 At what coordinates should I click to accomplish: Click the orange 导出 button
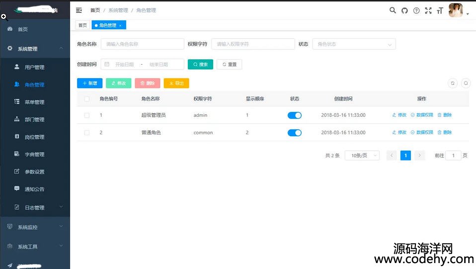coord(176,83)
